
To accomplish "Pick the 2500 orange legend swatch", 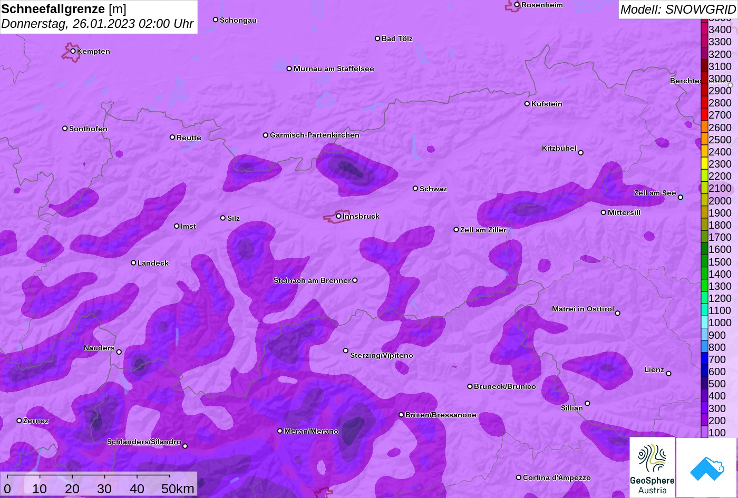I will [x=704, y=139].
